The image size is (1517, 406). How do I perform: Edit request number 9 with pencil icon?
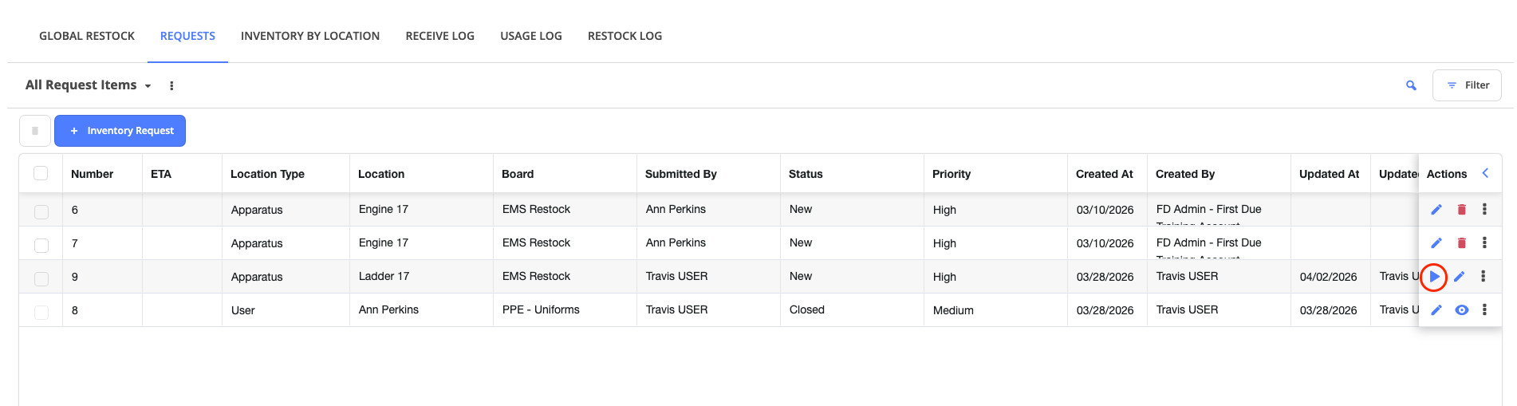(x=1460, y=276)
